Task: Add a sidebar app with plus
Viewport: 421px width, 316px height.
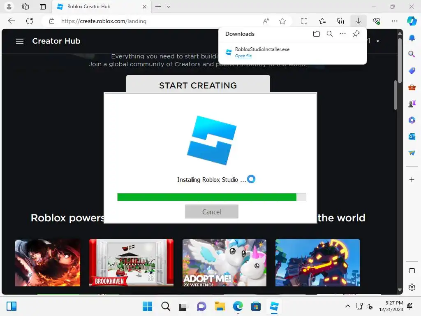Action: [x=412, y=179]
